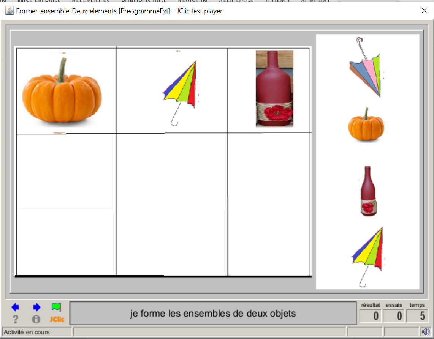Open the information icon

point(36,319)
